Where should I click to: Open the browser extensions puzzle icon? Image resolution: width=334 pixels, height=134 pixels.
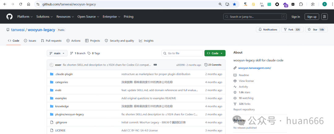[x=301, y=4]
